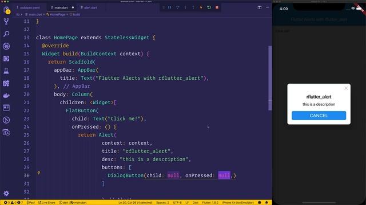Click the @override annotation on line 14
Image resolution: width=366 pixels, height=205 pixels.
coord(55,46)
